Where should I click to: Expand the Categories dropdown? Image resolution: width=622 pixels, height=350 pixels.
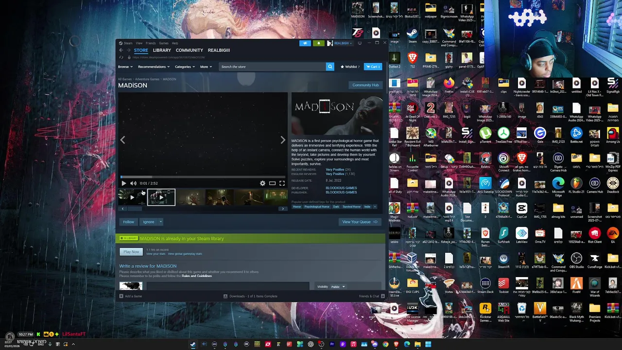[185, 67]
